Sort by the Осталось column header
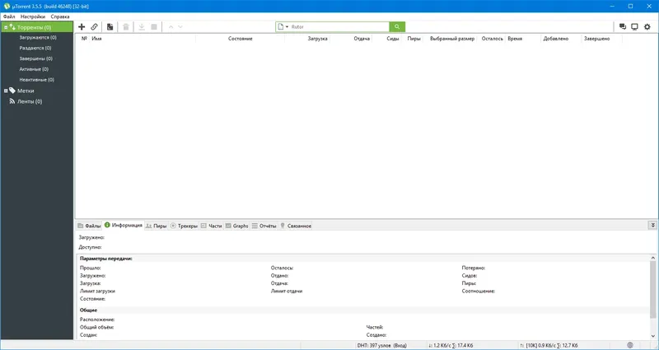659x350 pixels. [491, 39]
